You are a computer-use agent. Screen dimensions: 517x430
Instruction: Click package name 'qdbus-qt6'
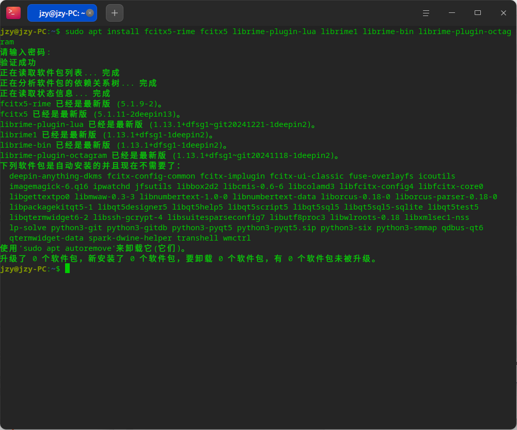click(462, 228)
